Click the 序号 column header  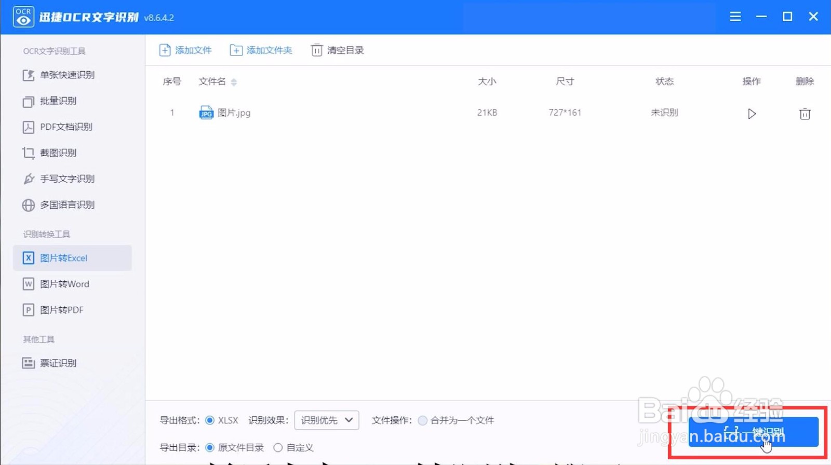172,81
